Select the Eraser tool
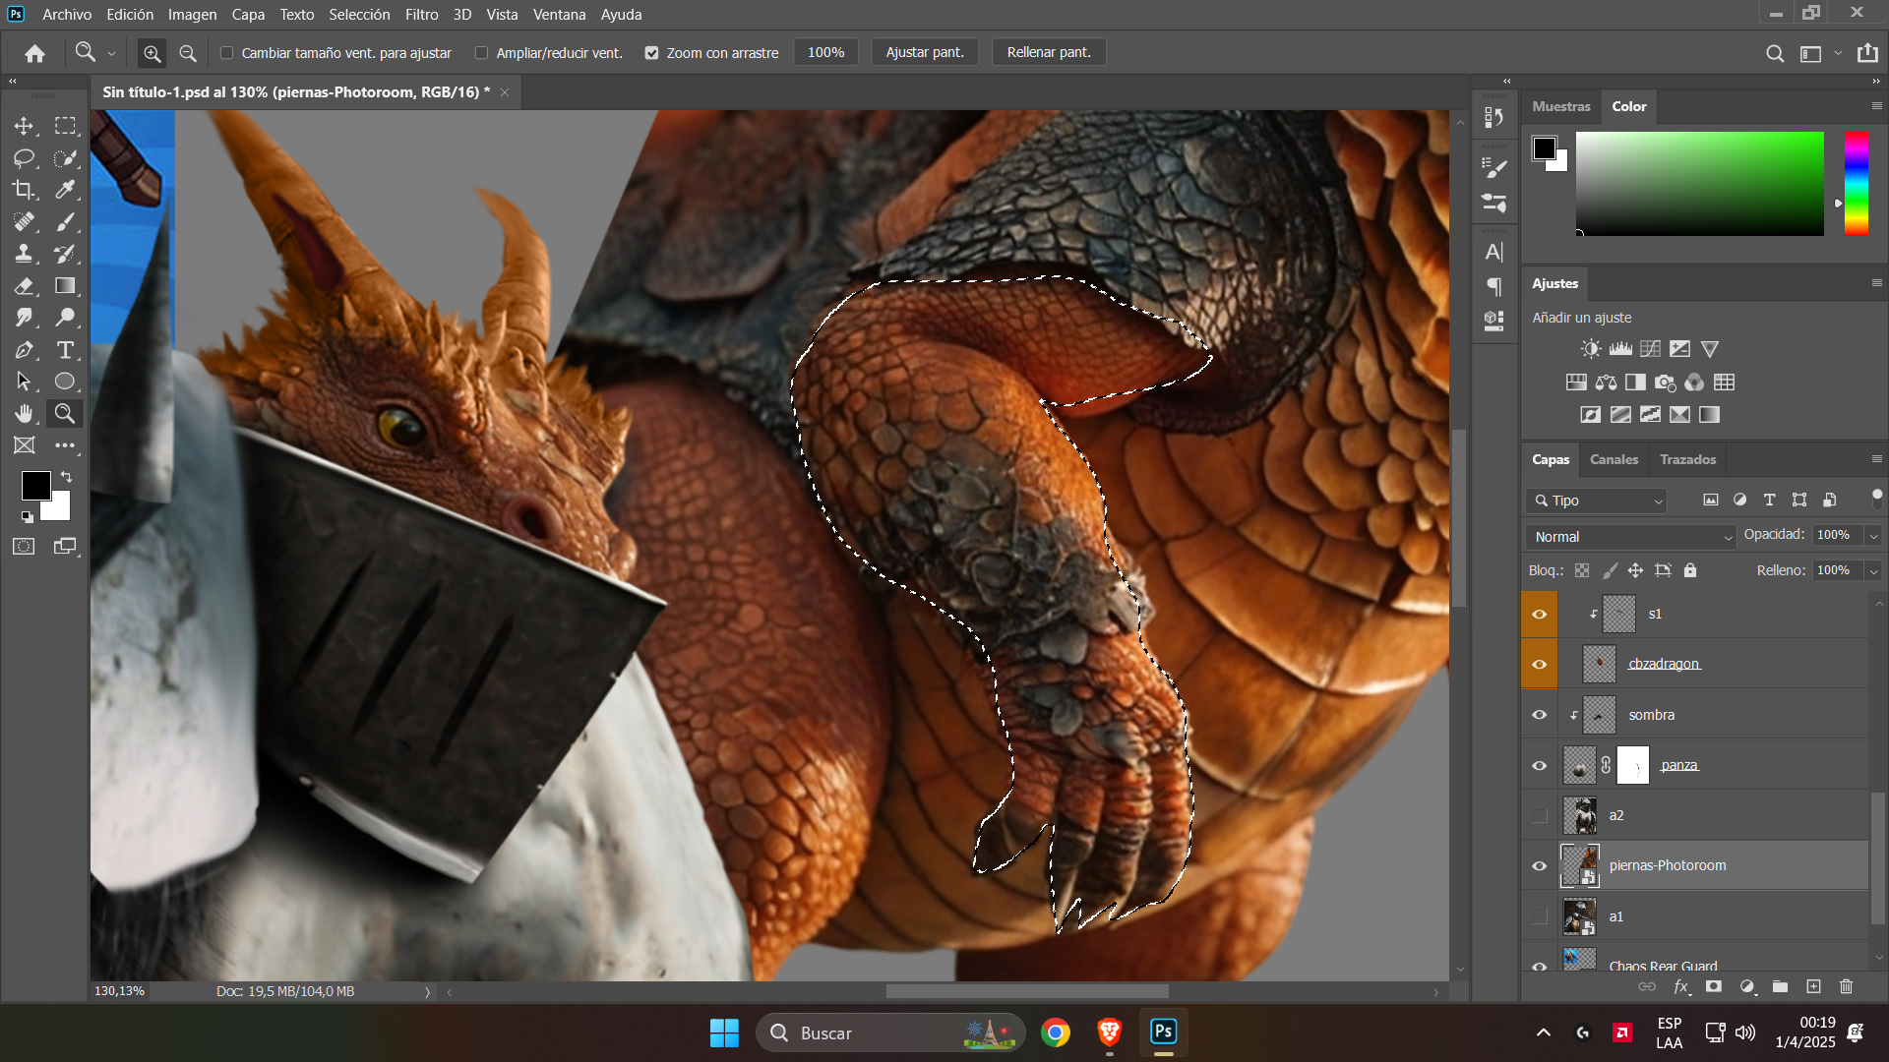The width and height of the screenshot is (1889, 1062). [x=24, y=286]
